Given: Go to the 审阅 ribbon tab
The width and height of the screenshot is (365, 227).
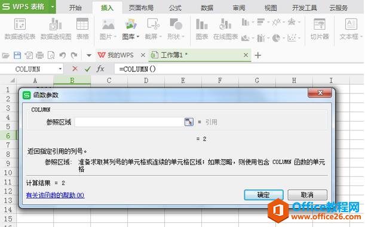Looking at the screenshot, I should pyautogui.click(x=239, y=8).
